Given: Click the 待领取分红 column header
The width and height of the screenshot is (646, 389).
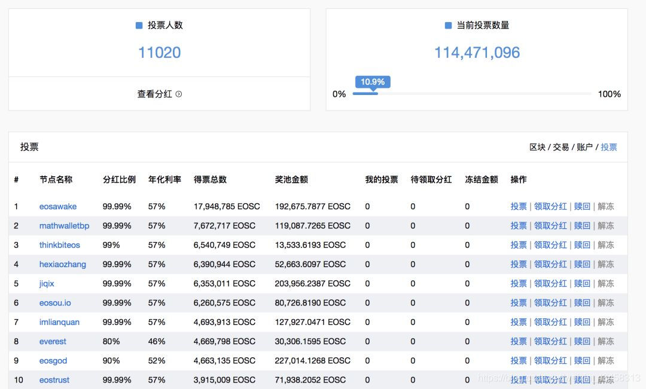Looking at the screenshot, I should pyautogui.click(x=431, y=179).
